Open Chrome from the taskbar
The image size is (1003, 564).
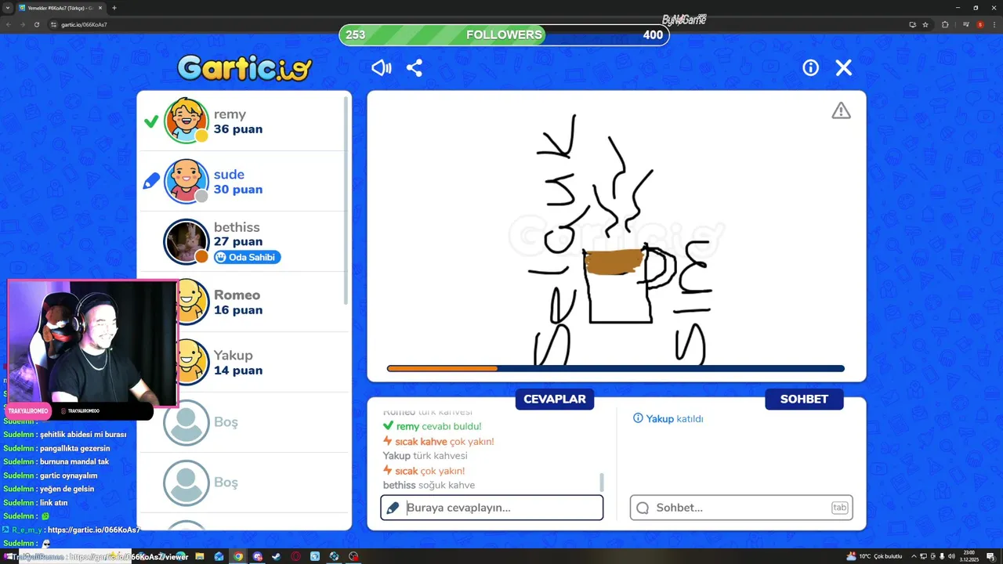coord(238,556)
